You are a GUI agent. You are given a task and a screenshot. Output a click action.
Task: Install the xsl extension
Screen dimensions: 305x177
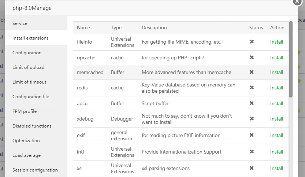(276, 168)
